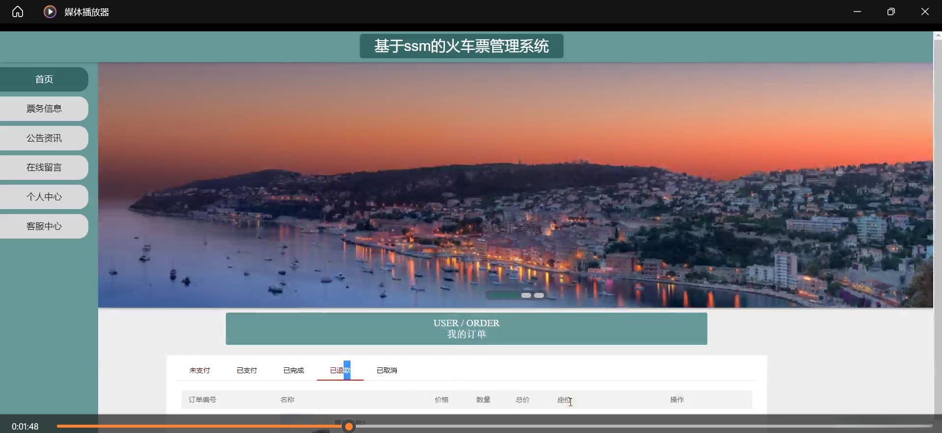Screen dimensions: 942x433
Task: Switch to the 未支付 orders tab
Action: pyautogui.click(x=200, y=370)
